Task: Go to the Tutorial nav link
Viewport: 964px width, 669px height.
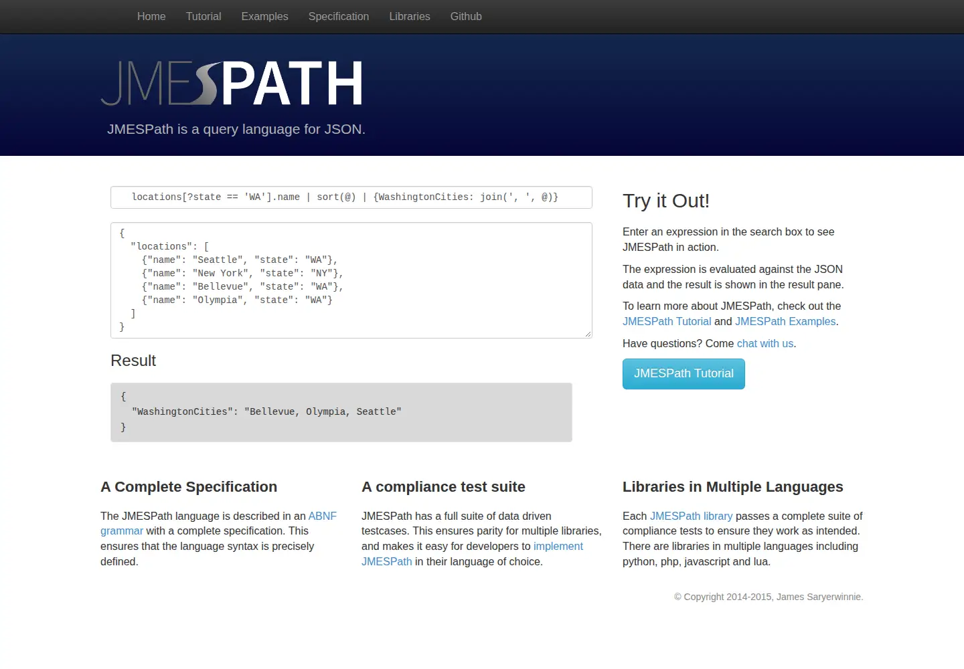Action: [204, 17]
